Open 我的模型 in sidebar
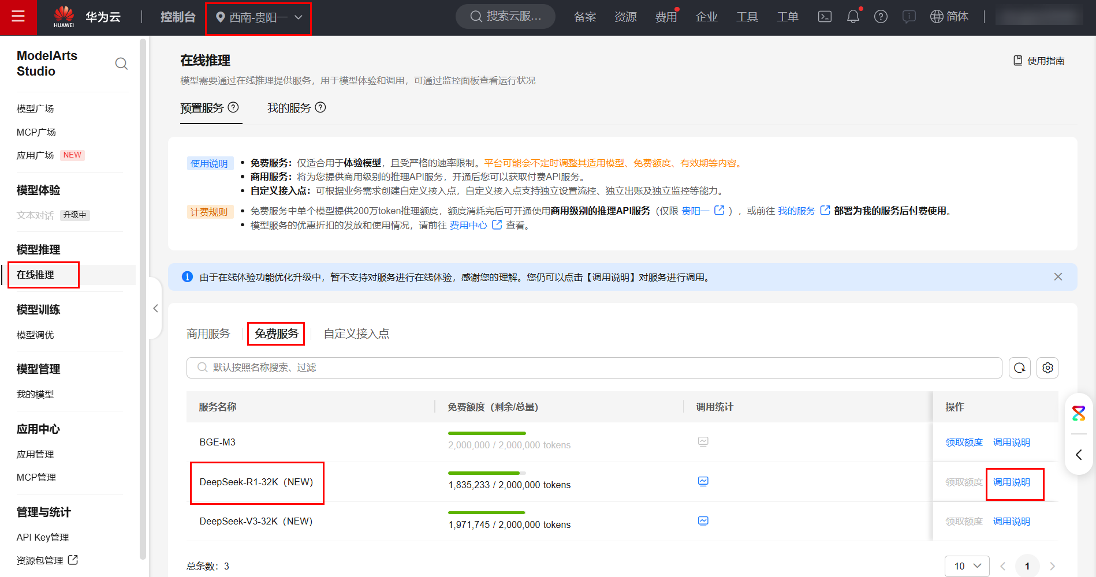Image resolution: width=1096 pixels, height=577 pixels. [35, 394]
